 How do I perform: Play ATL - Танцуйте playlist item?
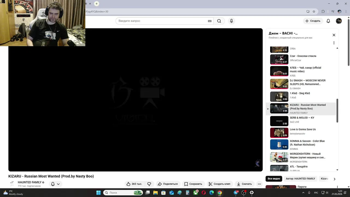(x=301, y=168)
